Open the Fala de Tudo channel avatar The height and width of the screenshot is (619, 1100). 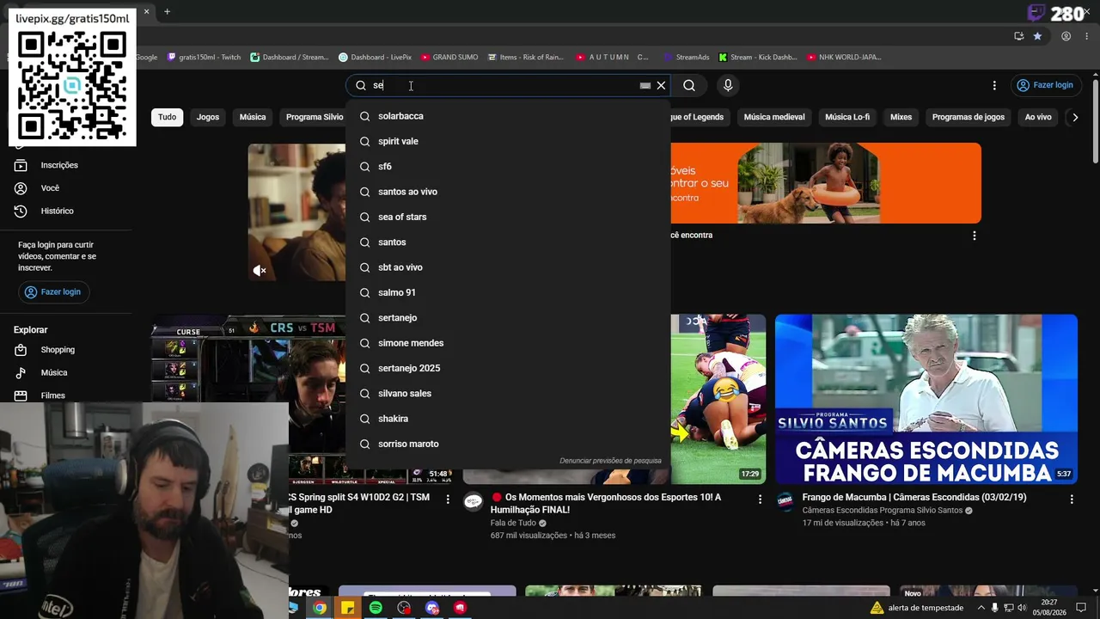474,502
